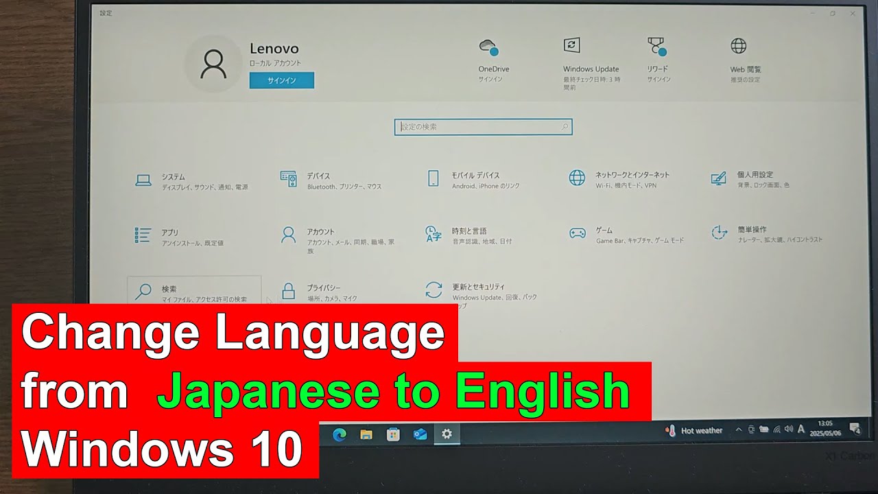
Task: Open the 検索 settings category
Action: 194,292
